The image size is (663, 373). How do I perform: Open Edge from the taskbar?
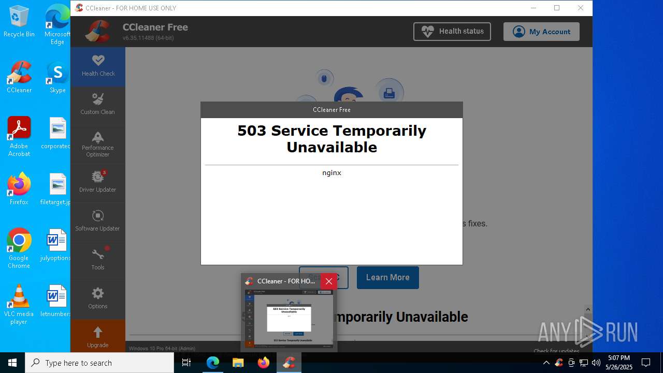[213, 363]
